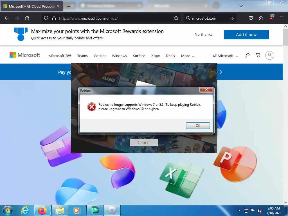The image size is (288, 216).
Task: Click the extension icon with 21 badge
Action: [271, 17]
